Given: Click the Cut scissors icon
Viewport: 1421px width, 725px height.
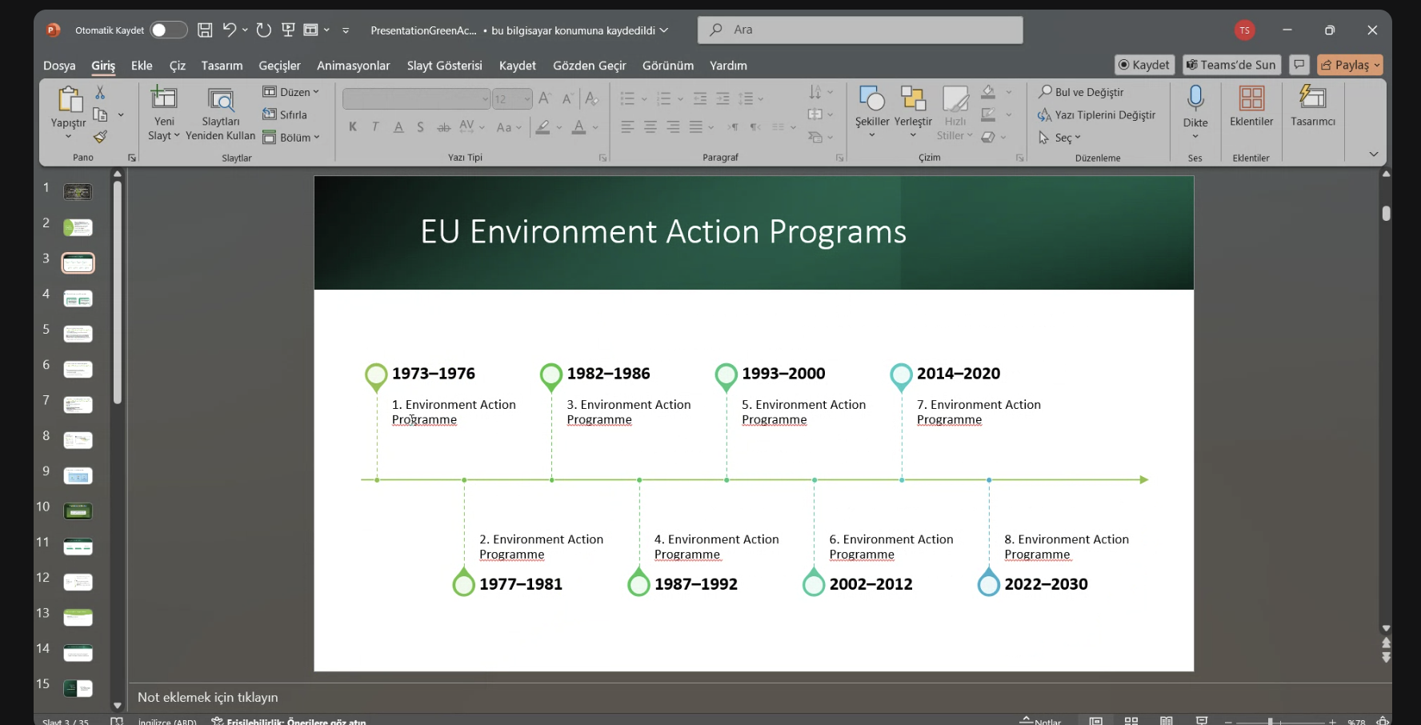Looking at the screenshot, I should click(100, 93).
